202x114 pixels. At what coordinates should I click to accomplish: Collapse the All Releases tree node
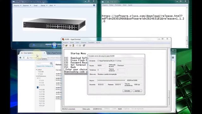click(x=36, y=76)
